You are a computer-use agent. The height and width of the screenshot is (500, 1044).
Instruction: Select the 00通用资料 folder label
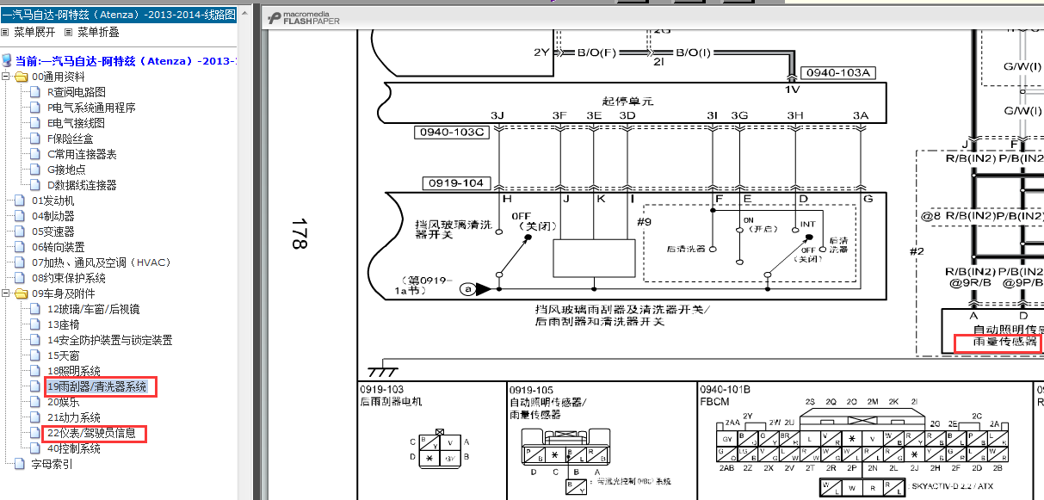click(x=59, y=77)
